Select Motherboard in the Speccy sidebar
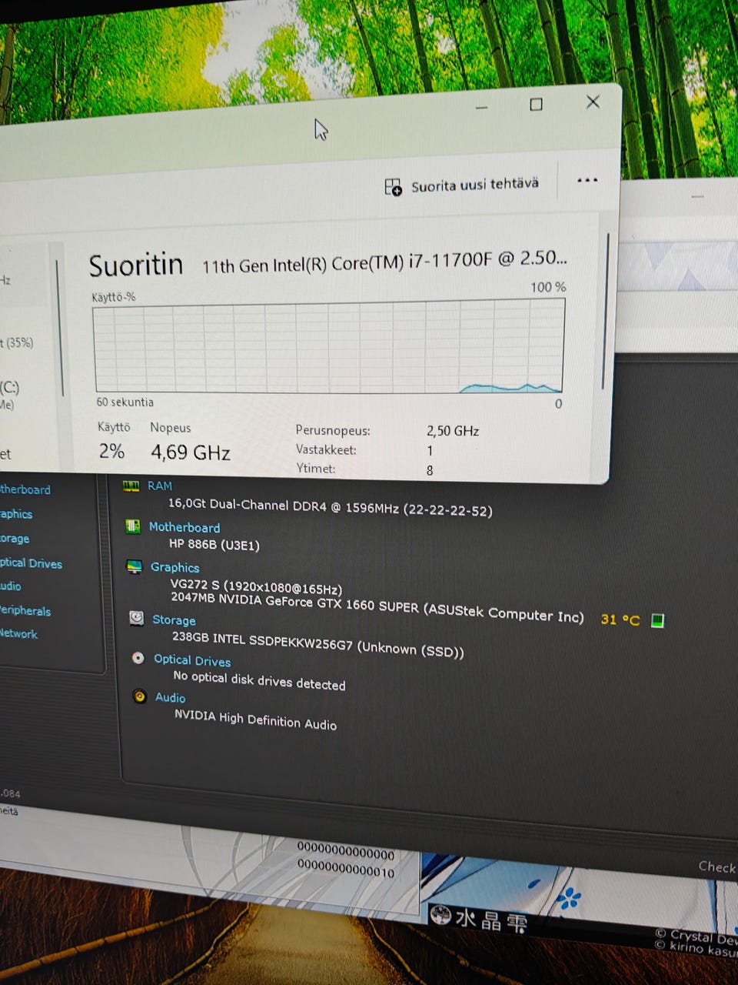The image size is (738, 985). (x=25, y=489)
